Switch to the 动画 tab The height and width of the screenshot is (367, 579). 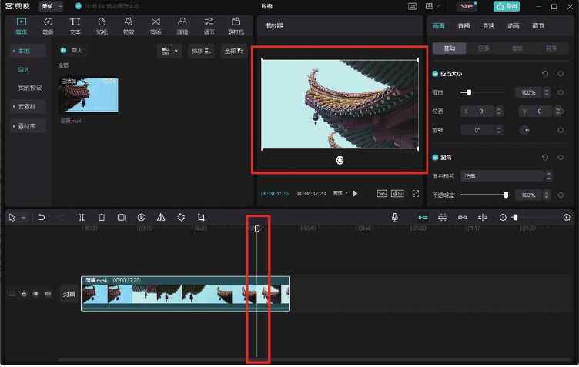513,25
